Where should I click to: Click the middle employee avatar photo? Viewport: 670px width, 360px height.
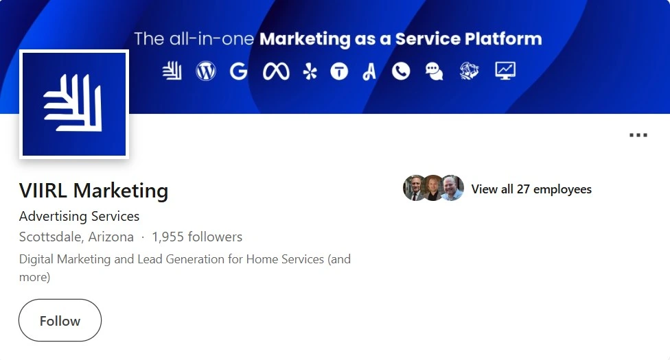click(x=433, y=188)
